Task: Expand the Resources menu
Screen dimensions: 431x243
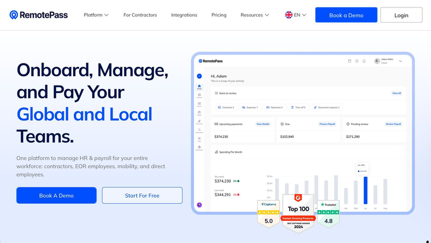Action: point(254,15)
